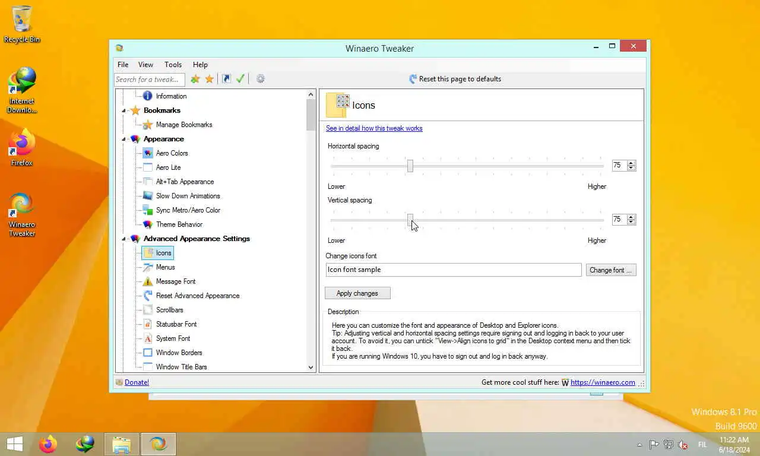Click the Change font button
This screenshot has height=456, width=760.
pyautogui.click(x=611, y=270)
